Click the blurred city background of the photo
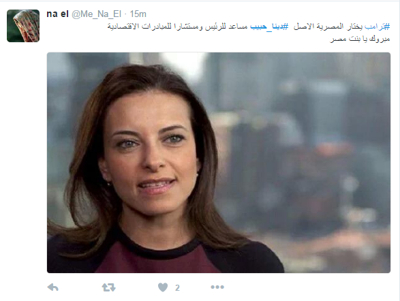The height and width of the screenshot is (301, 400). pos(306,153)
